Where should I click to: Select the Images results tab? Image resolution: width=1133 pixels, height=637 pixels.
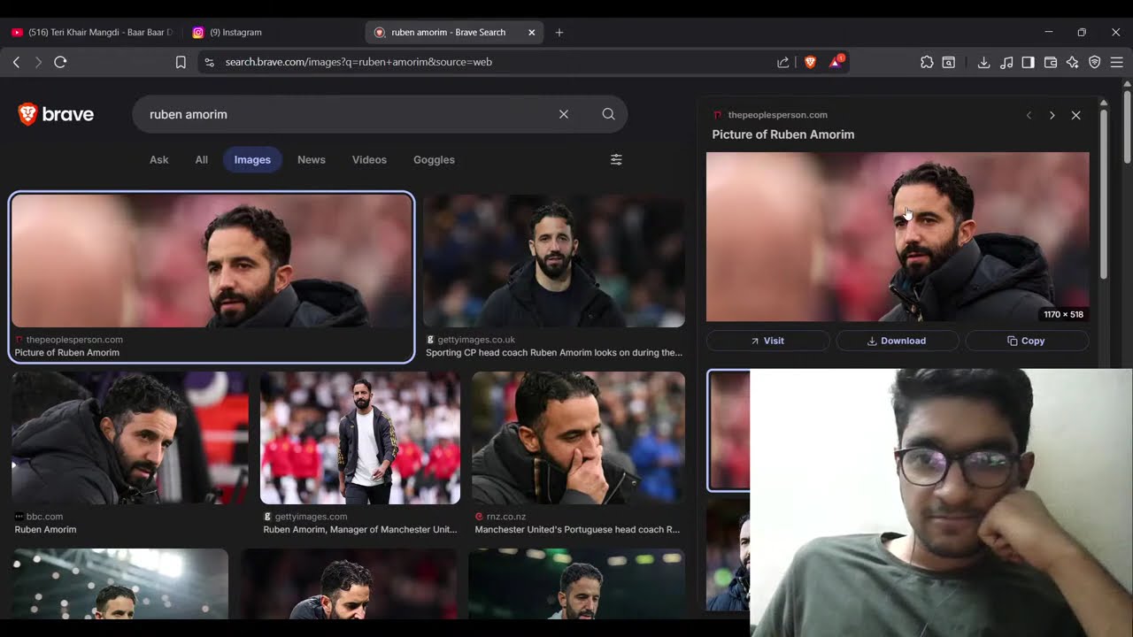[x=252, y=160]
